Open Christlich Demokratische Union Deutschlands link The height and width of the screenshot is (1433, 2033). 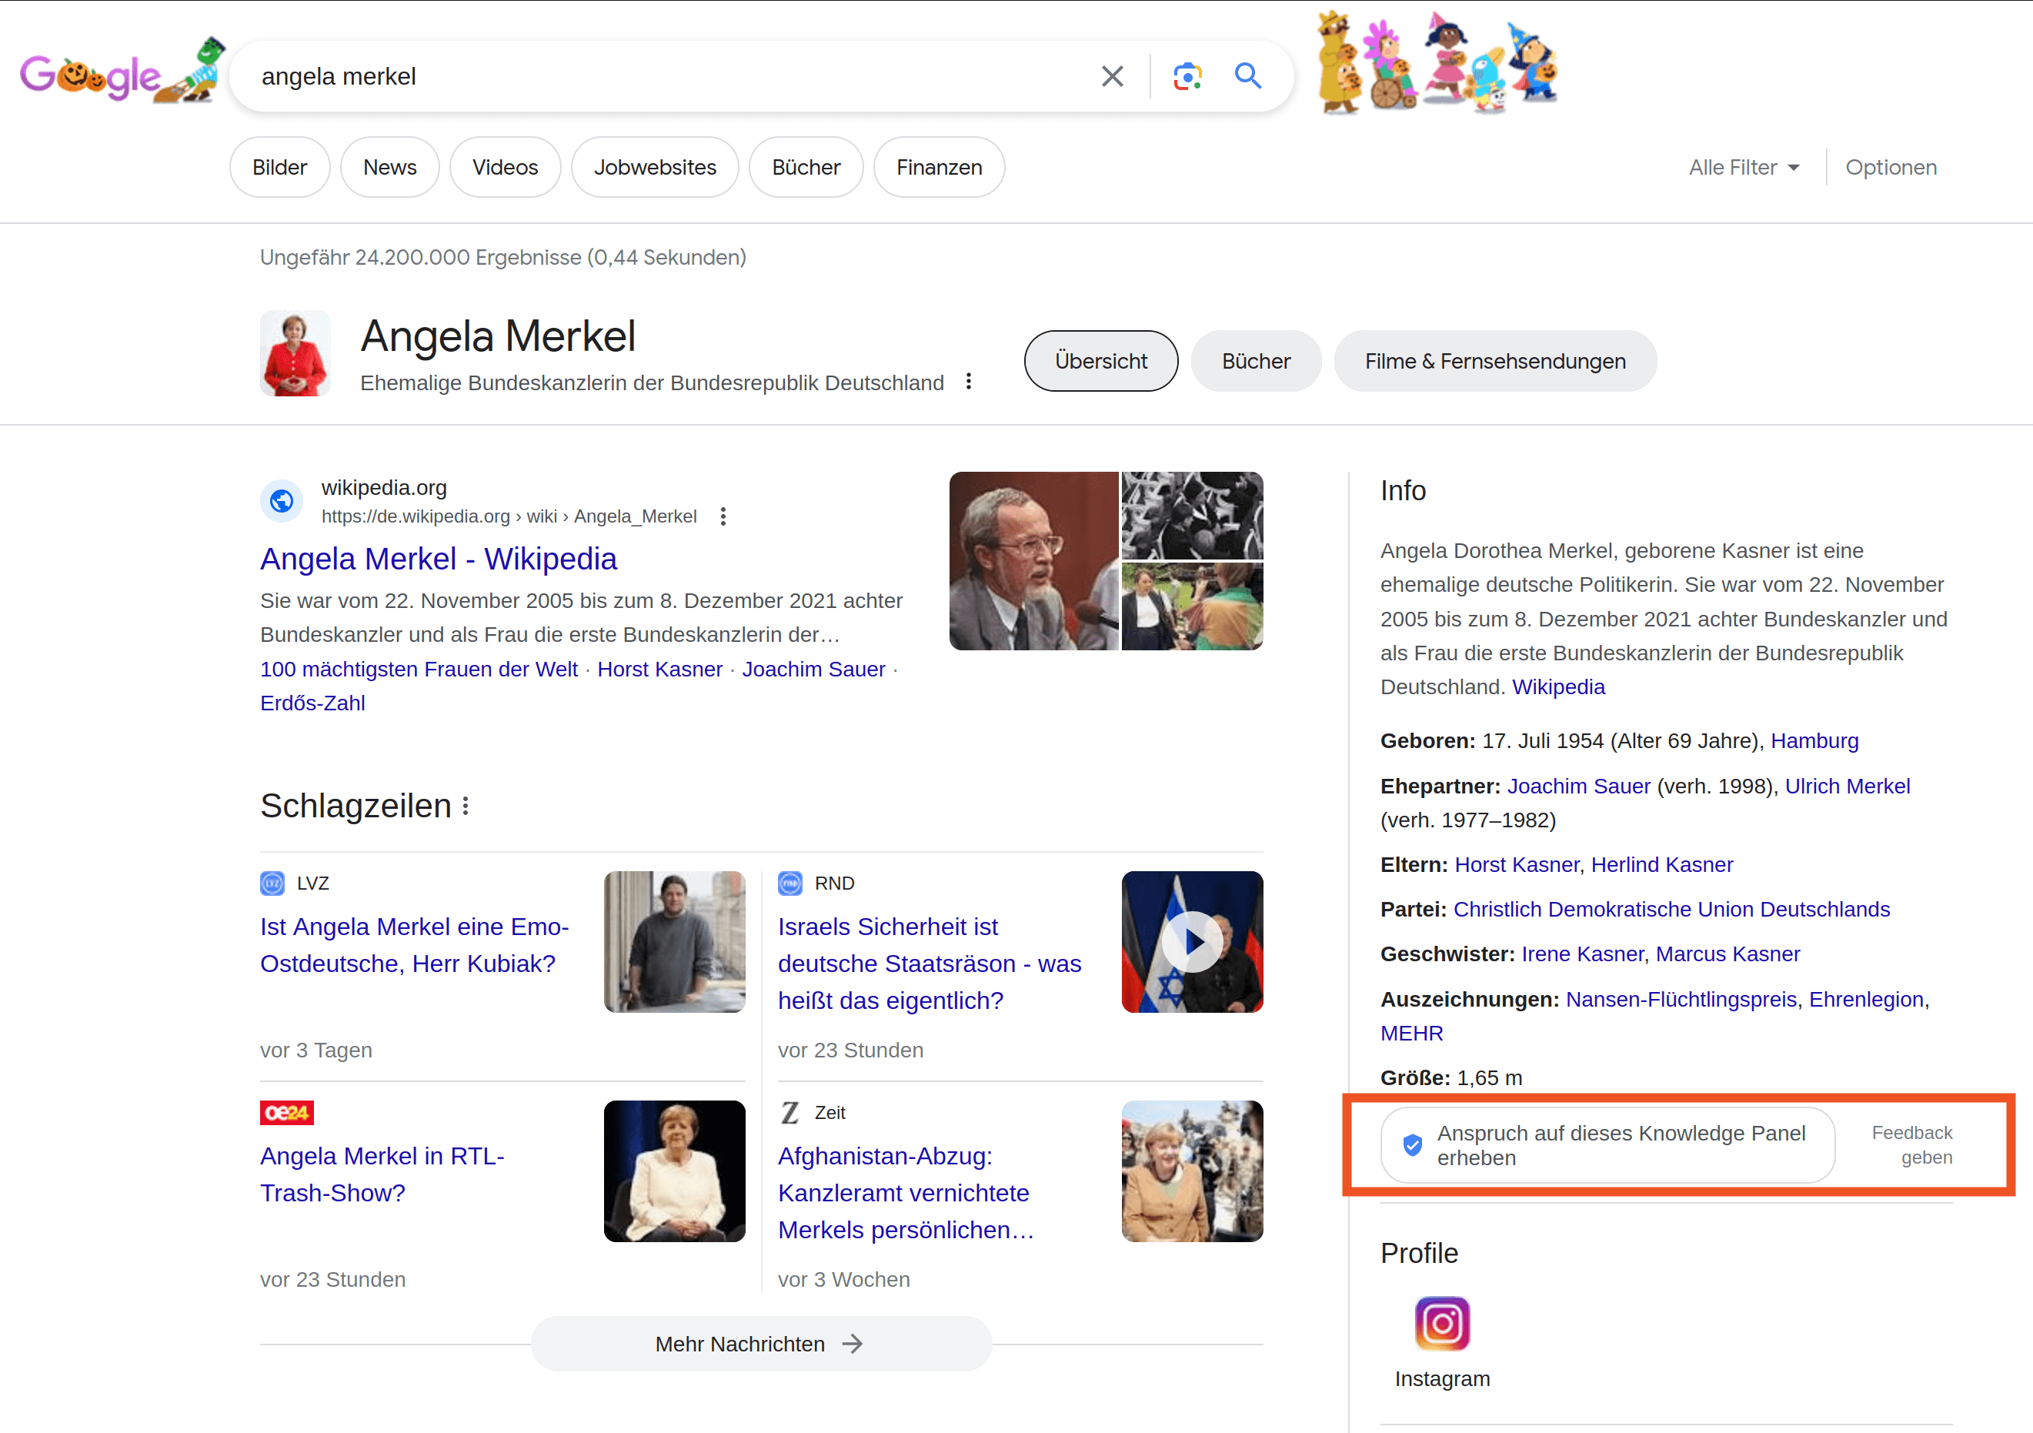click(1672, 910)
